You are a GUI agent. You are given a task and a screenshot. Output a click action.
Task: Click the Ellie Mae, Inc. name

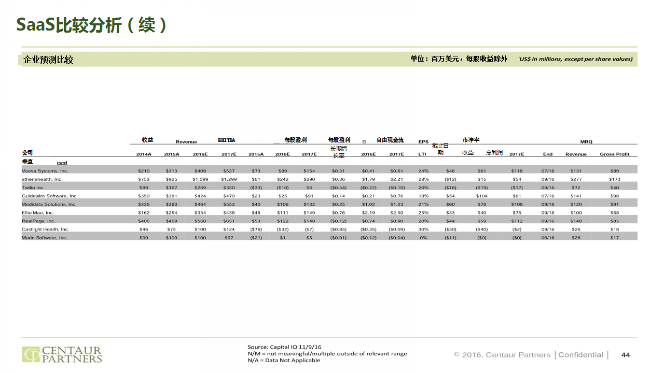[38, 212]
